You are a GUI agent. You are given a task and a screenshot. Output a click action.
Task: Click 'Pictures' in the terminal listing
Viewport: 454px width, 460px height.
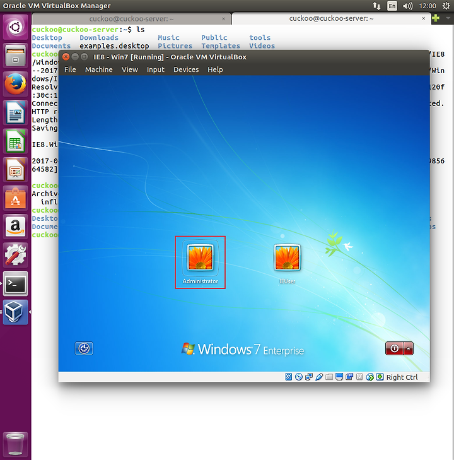coord(175,46)
